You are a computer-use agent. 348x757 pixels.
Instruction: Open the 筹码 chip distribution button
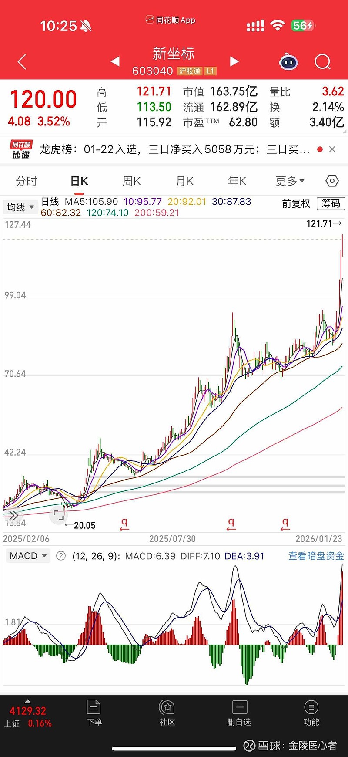(331, 203)
